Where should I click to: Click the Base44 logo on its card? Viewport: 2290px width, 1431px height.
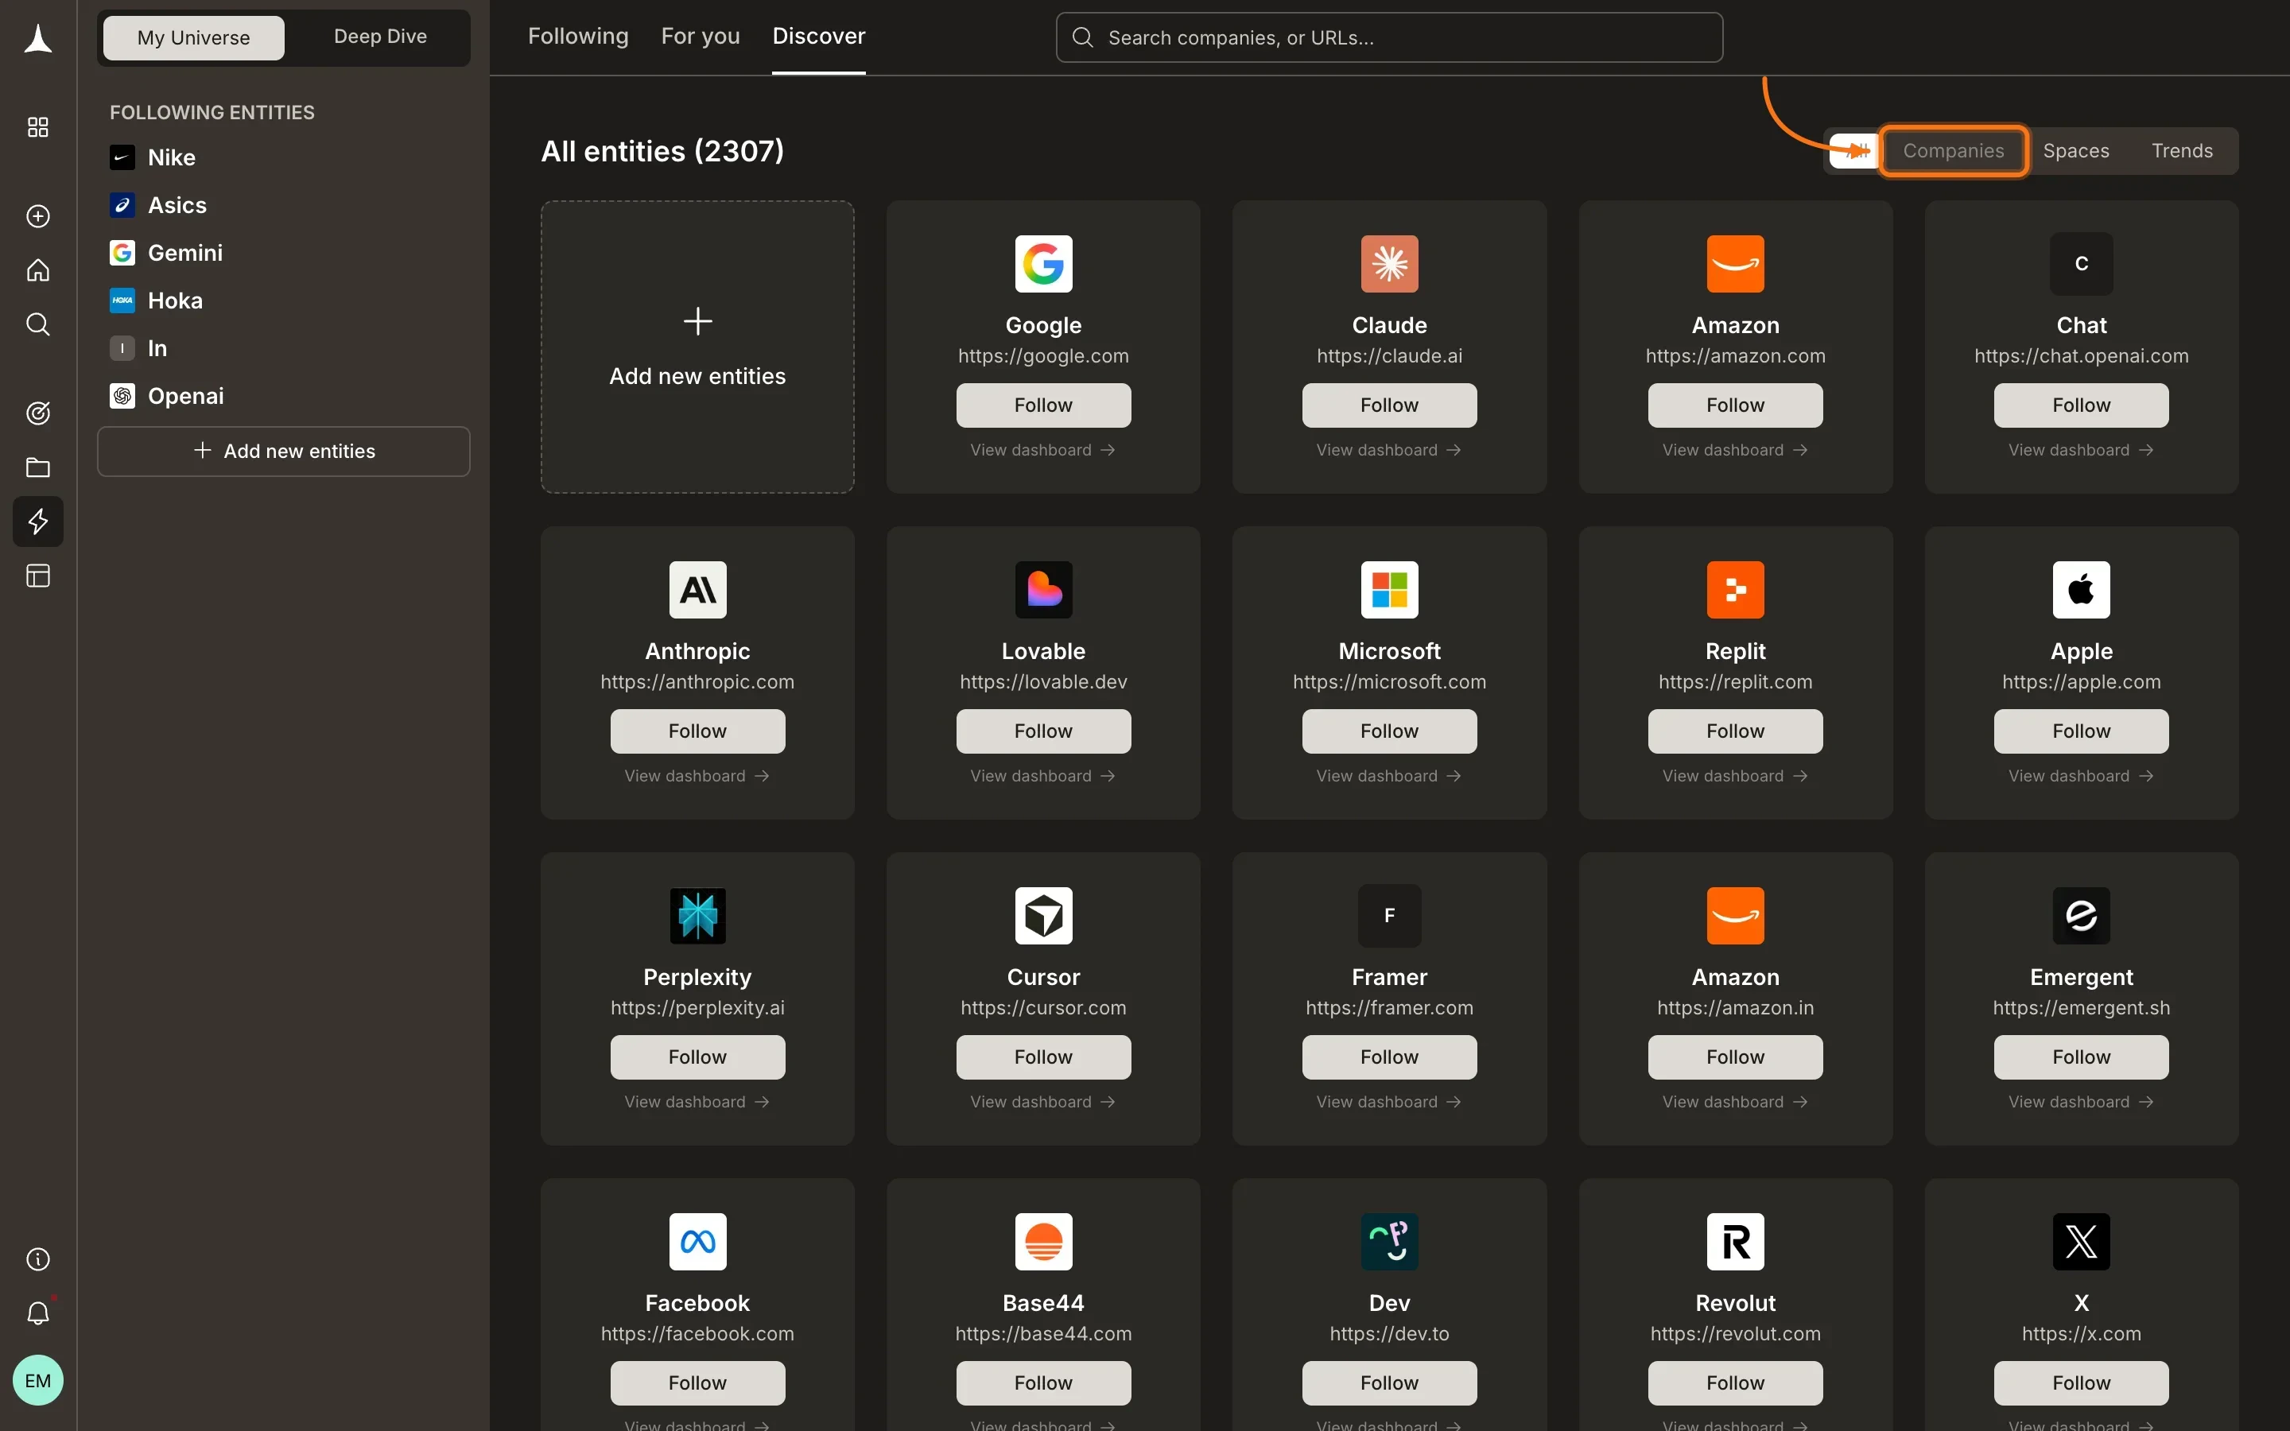point(1042,1242)
